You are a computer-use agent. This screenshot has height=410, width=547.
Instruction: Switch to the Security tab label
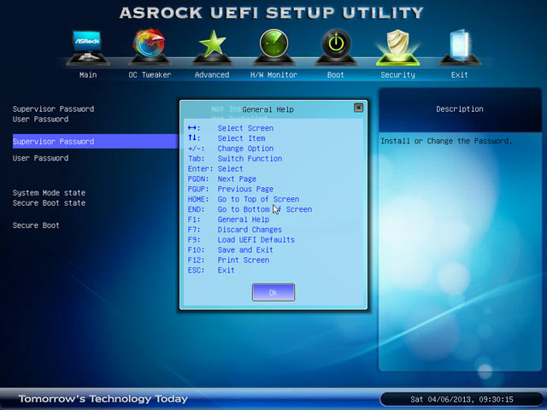397,74
